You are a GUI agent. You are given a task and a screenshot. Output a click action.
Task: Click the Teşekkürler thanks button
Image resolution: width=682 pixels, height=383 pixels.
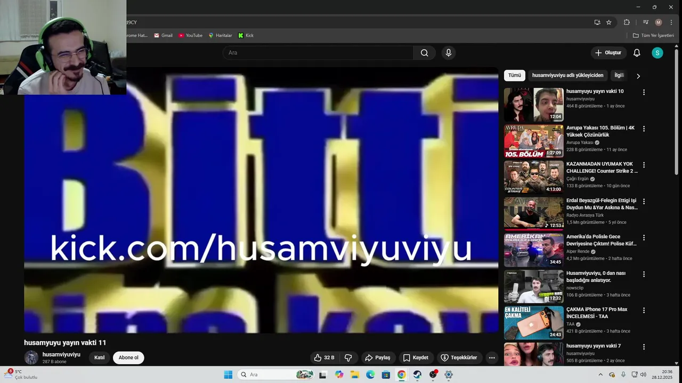coord(459,357)
